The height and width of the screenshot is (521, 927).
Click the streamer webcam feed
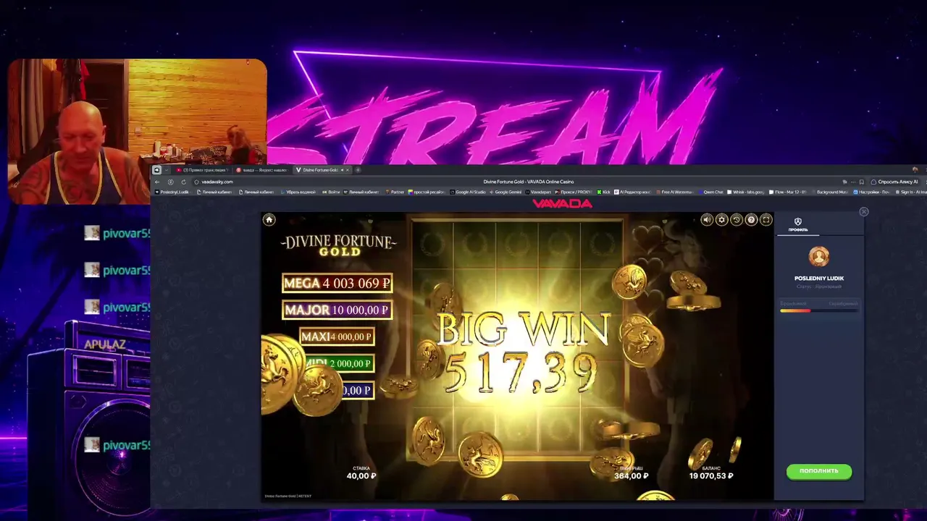138,132
